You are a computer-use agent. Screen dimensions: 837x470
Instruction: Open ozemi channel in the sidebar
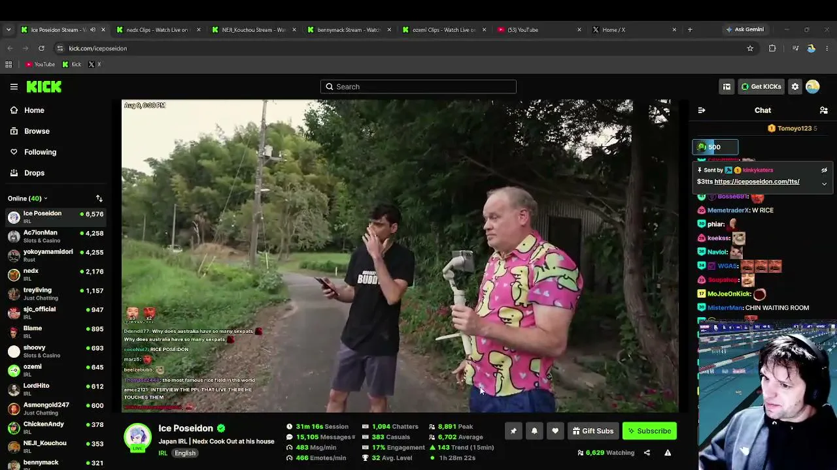56,370
